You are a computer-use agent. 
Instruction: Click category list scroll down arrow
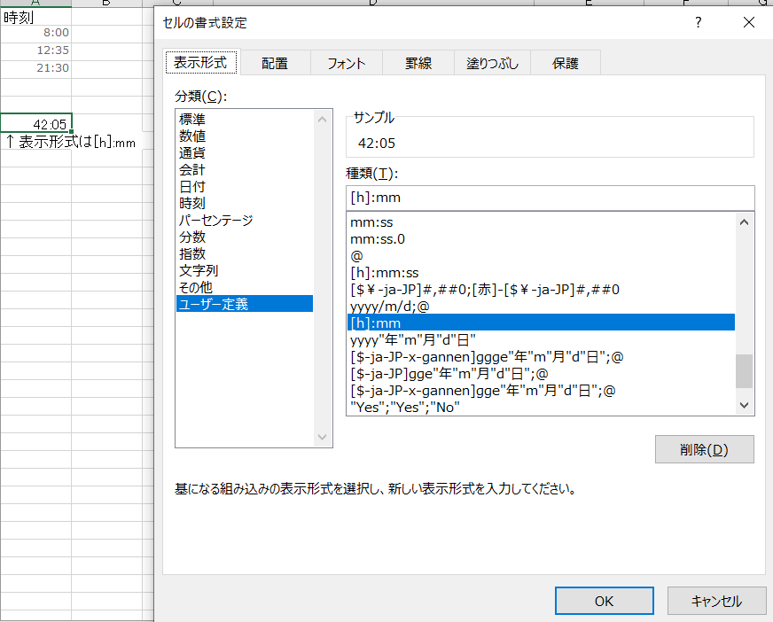point(323,437)
